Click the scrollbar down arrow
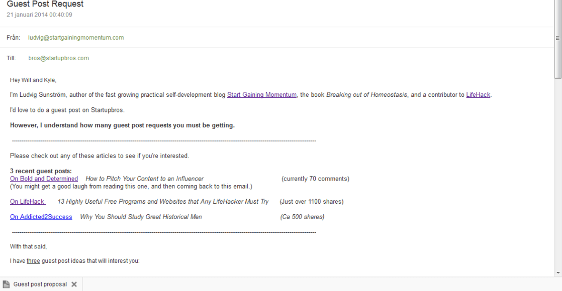This screenshot has height=291, width=562. coord(558,273)
